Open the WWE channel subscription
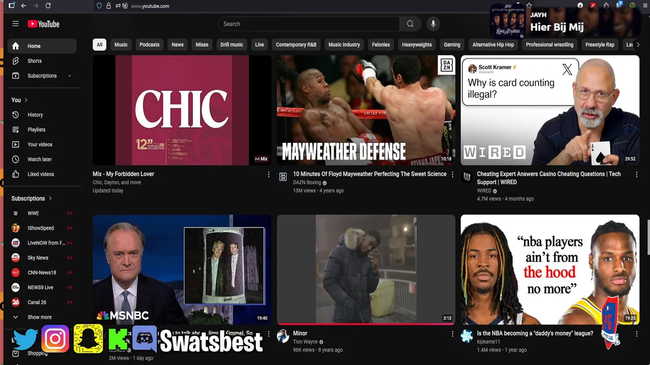Image resolution: width=650 pixels, height=365 pixels. tap(42, 213)
